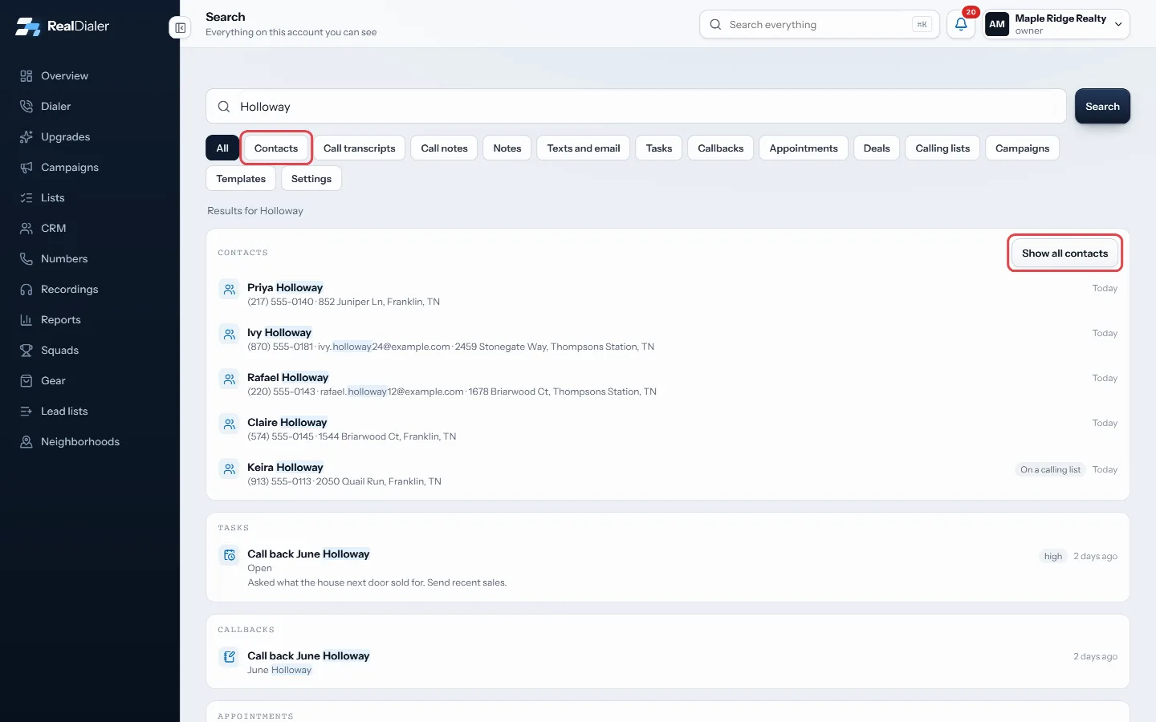This screenshot has height=722, width=1156.
Task: Click the Recordings headphones icon in the sidebar
Action: (26, 290)
